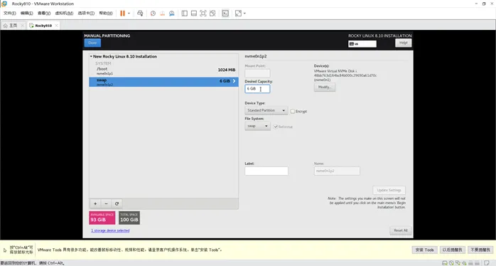Add a new mount point with plus
Screen dimensions: 496x266
tap(95, 203)
